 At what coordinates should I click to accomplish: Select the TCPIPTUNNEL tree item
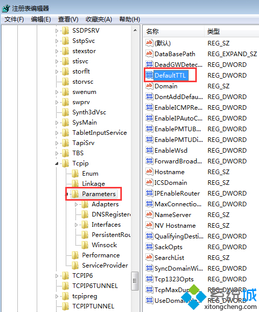point(93,306)
